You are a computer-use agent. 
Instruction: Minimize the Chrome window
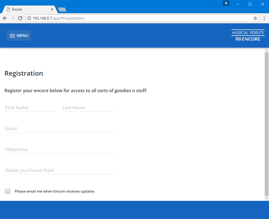point(238,4)
